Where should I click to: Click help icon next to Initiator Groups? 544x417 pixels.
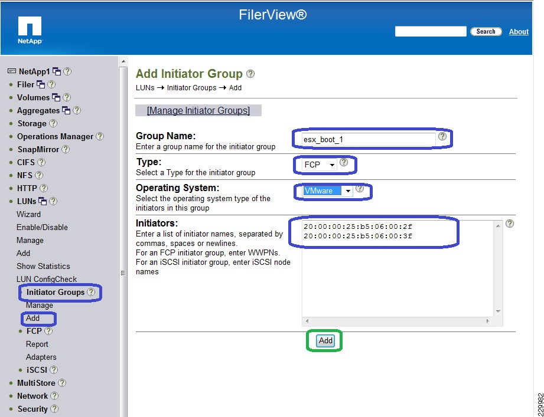(x=91, y=292)
